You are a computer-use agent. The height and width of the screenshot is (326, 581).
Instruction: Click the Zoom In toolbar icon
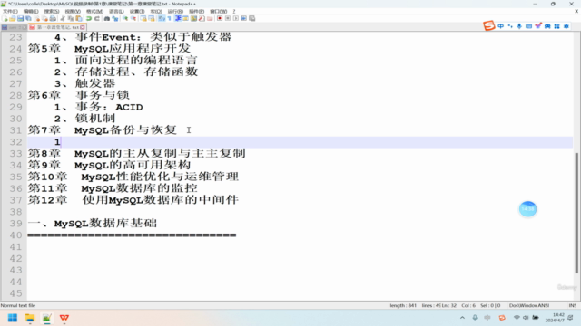[x=125, y=18]
